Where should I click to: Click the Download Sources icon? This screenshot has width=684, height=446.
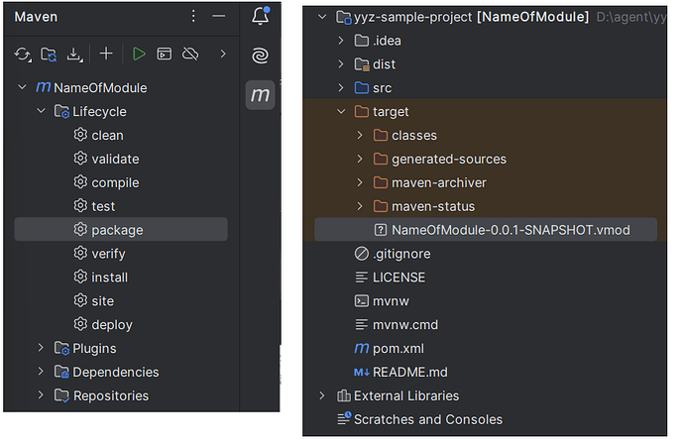pyautogui.click(x=74, y=55)
